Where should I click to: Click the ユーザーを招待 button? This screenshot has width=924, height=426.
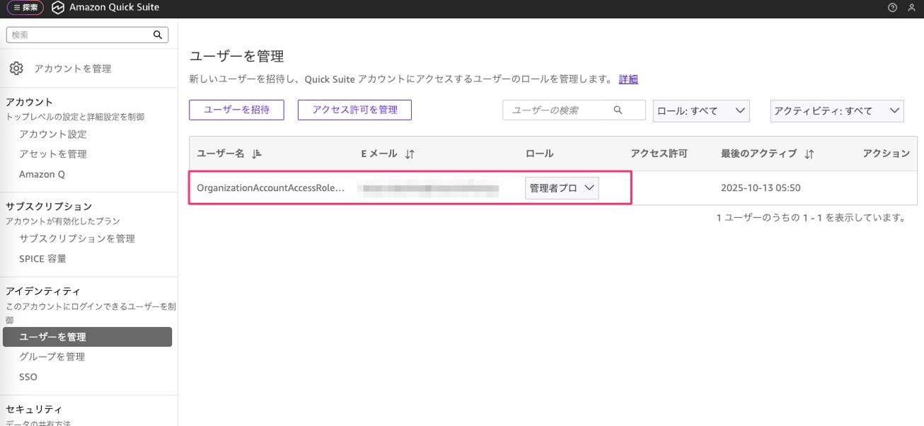236,110
